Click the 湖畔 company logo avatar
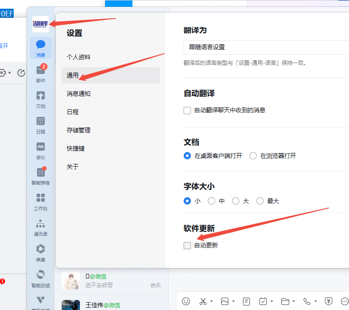 click(x=41, y=24)
